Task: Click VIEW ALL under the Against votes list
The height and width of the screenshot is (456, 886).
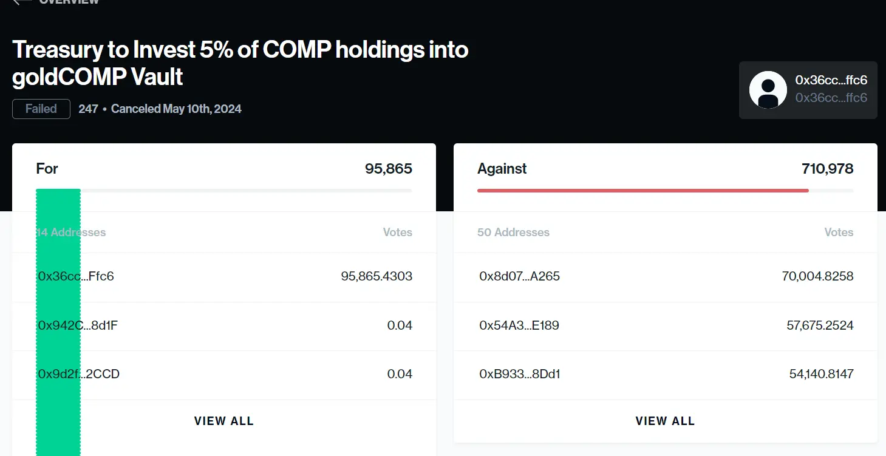Action: tap(665, 420)
